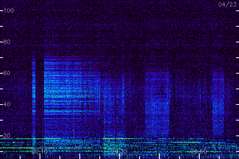This screenshot has height=159, width=239.
Task: Click the 100 frequency axis label
Action: point(9,11)
